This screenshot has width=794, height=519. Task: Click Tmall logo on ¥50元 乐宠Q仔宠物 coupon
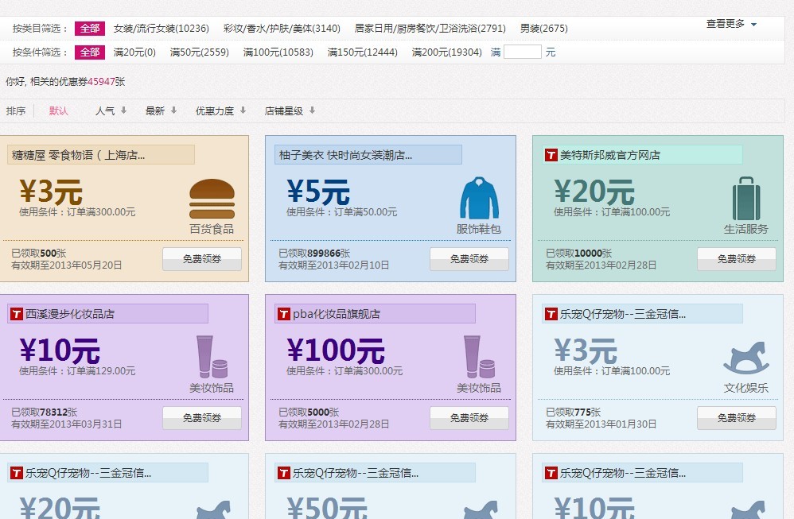(283, 473)
